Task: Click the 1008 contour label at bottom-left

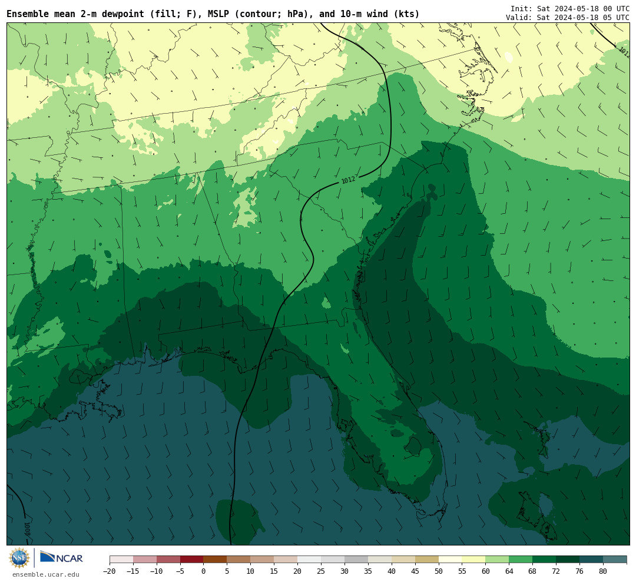Action: click(x=27, y=529)
